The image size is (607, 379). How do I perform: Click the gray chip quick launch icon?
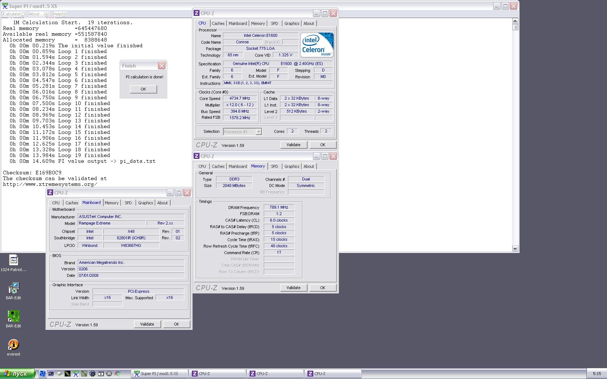(59, 374)
